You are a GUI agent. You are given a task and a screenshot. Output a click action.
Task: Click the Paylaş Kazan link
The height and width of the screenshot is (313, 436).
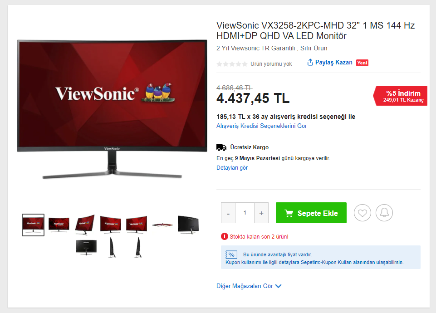333,62
